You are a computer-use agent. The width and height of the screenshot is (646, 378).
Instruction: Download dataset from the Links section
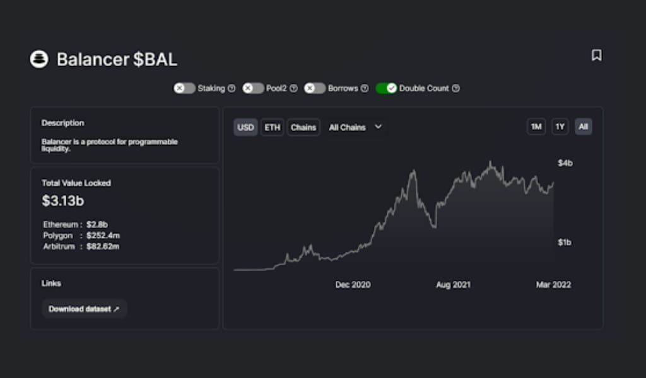pos(84,309)
